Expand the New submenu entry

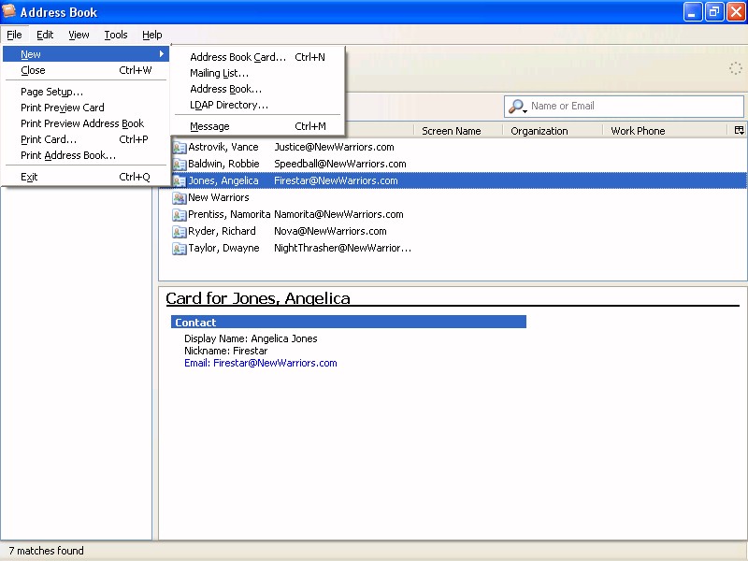pyautogui.click(x=86, y=54)
